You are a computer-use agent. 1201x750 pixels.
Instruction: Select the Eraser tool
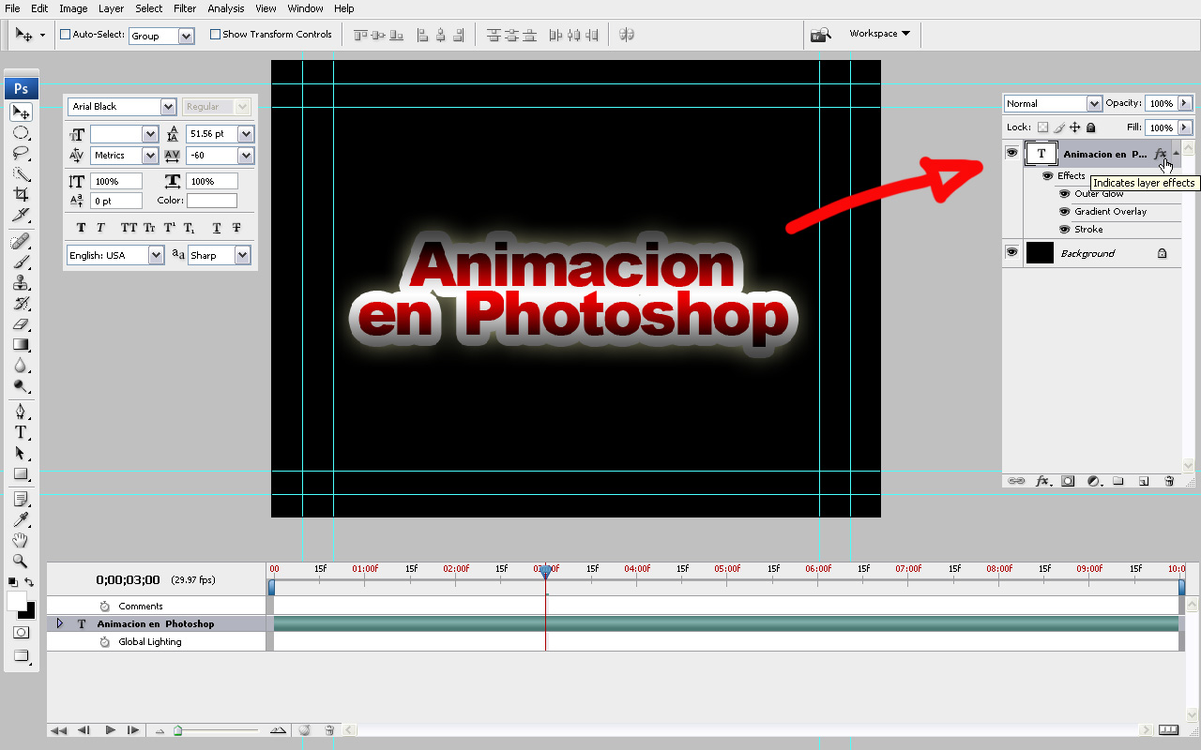21,324
